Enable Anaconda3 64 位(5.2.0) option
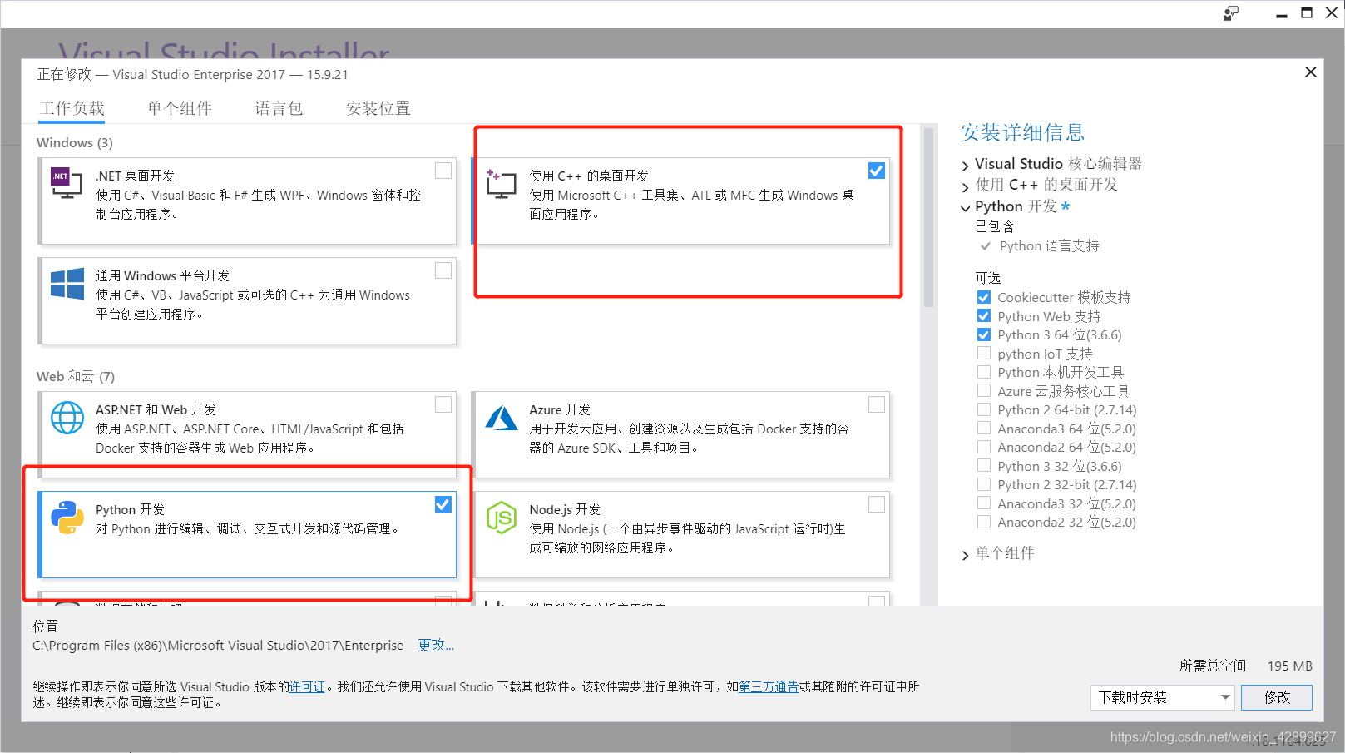 [x=984, y=429]
